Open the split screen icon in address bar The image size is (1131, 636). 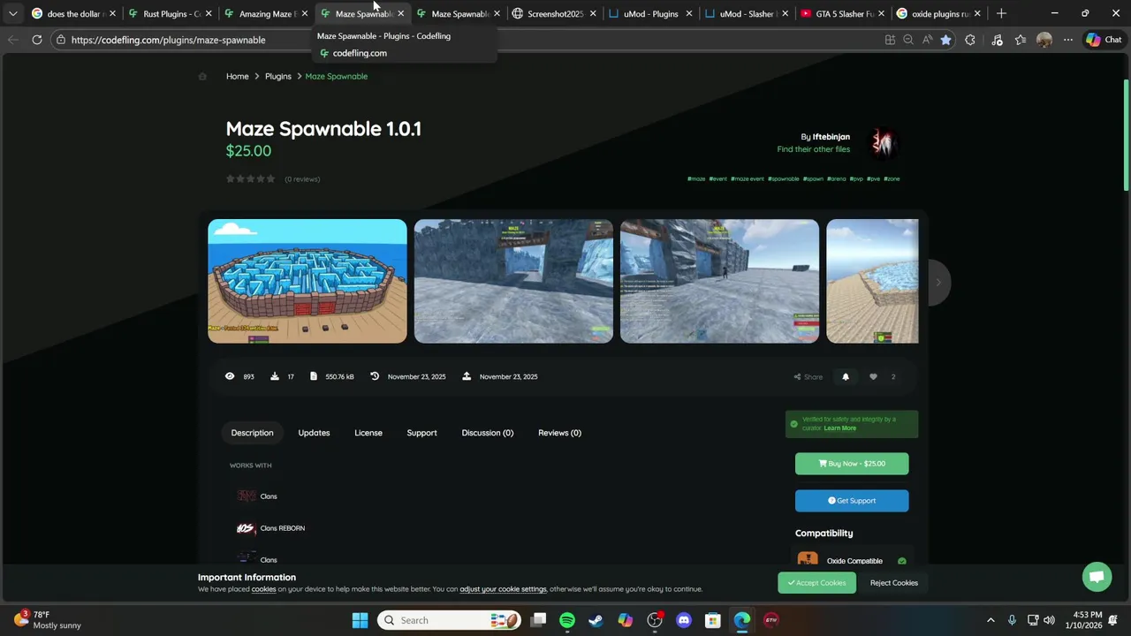(890, 40)
